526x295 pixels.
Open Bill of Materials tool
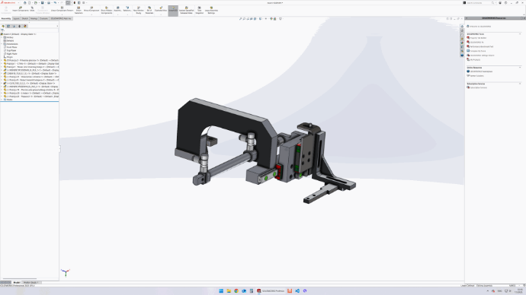tap(149, 10)
